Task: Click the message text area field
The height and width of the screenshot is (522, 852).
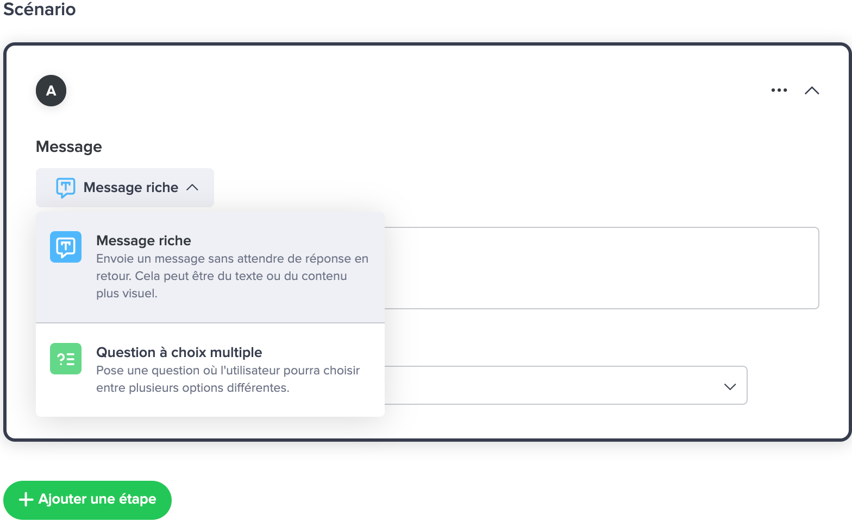Action: click(602, 268)
